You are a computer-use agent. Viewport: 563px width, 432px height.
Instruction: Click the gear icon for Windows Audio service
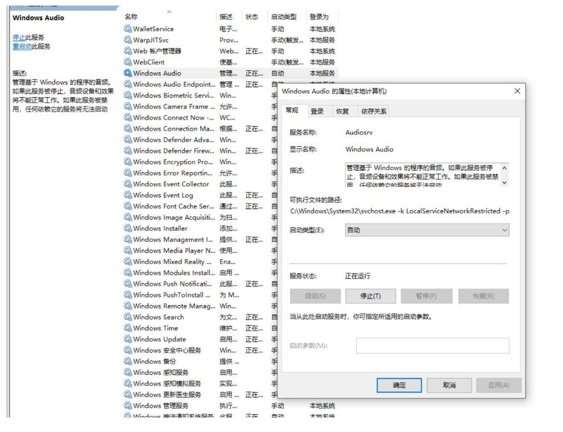pyautogui.click(x=128, y=73)
